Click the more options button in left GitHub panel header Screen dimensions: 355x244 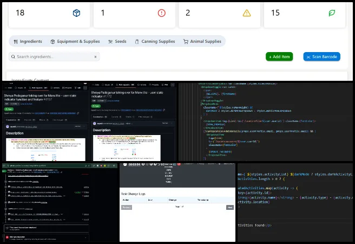(x=85, y=88)
